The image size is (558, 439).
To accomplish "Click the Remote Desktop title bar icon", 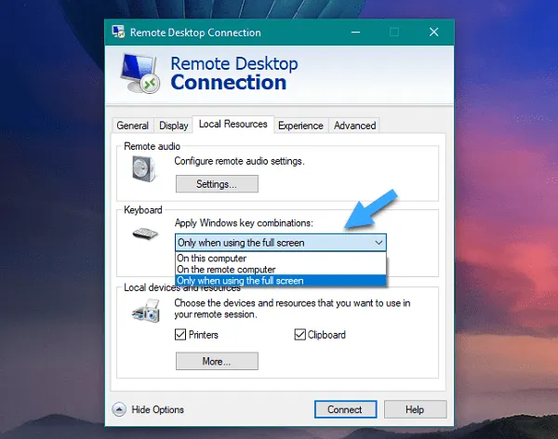I will 119,31.
